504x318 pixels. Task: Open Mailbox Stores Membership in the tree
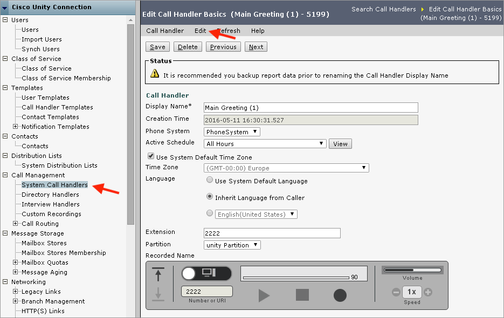64,253
